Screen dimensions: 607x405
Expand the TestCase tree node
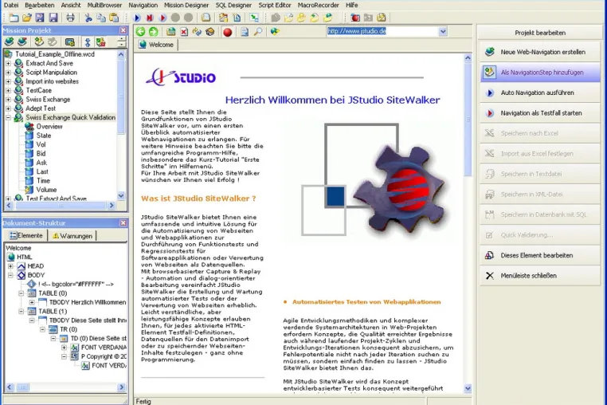tap(8, 90)
